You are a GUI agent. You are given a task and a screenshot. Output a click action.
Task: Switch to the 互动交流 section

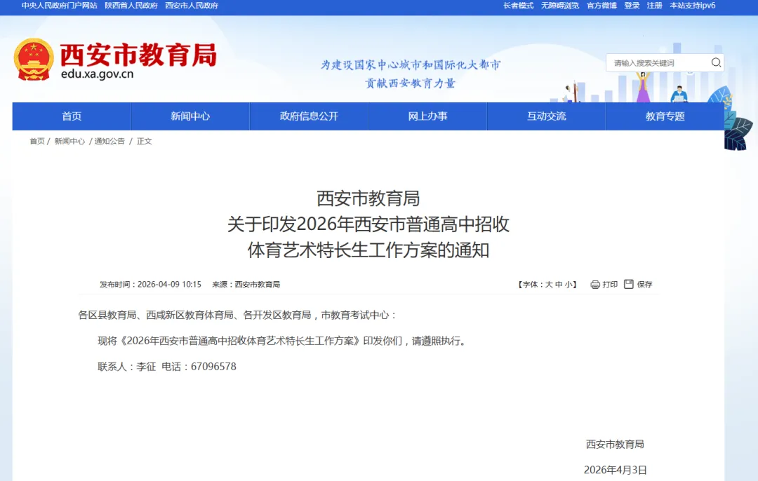click(x=546, y=116)
